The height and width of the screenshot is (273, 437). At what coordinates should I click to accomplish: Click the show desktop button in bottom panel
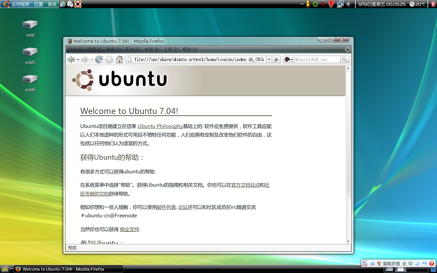tap(4, 269)
